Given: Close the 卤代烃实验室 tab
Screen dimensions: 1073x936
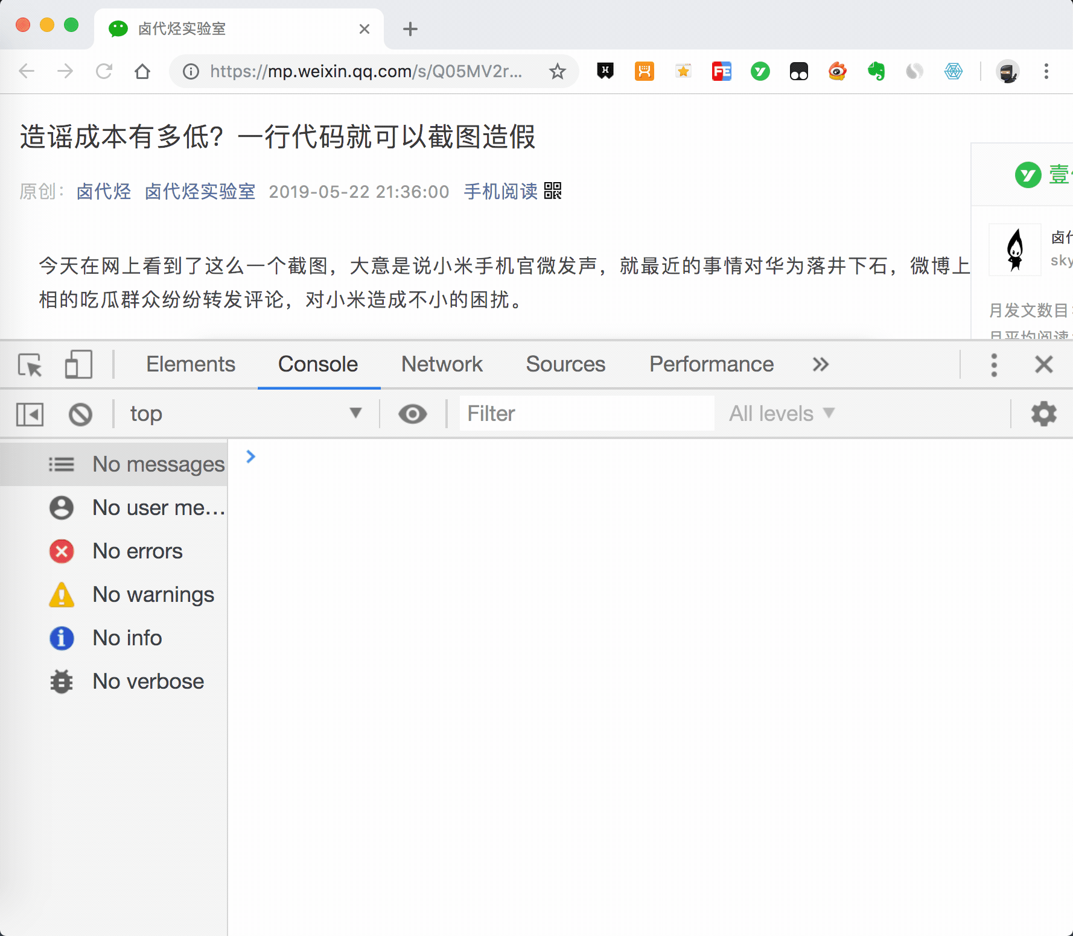Looking at the screenshot, I should tap(365, 29).
